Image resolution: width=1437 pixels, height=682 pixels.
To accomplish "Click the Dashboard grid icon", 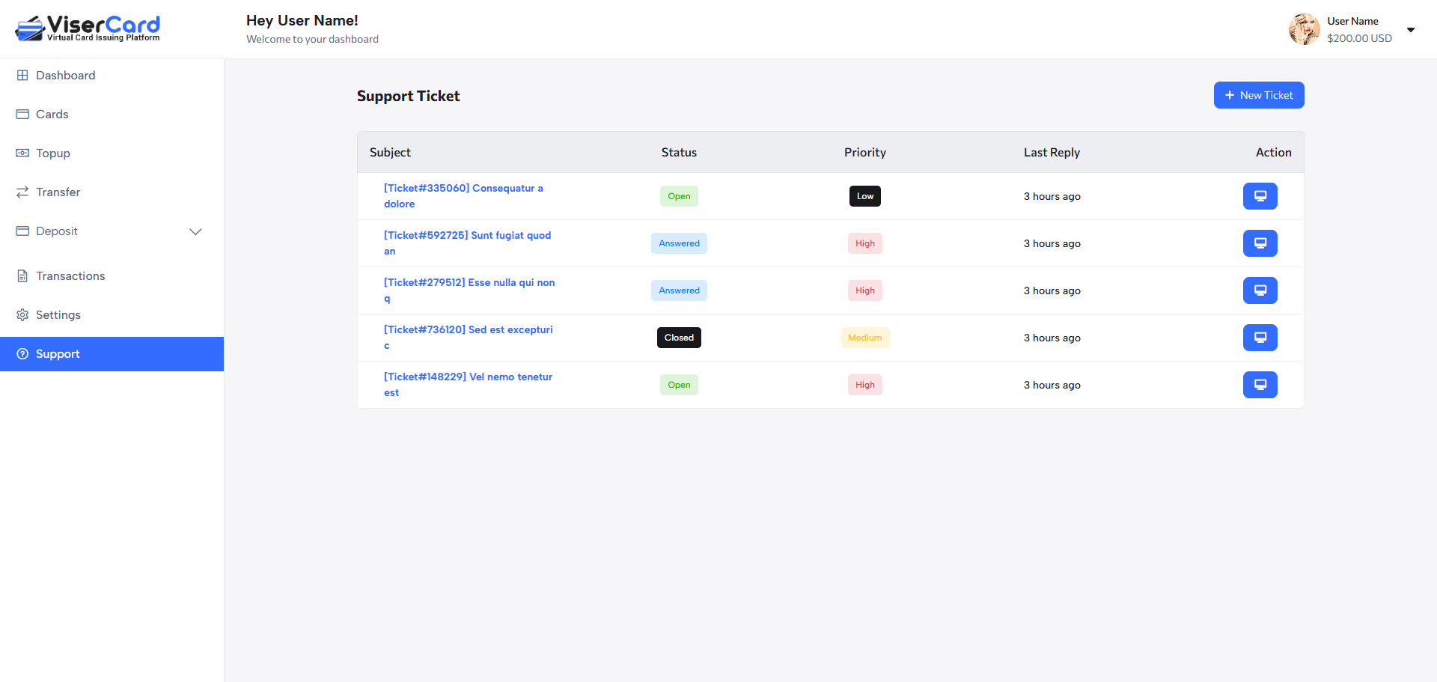I will [22, 76].
